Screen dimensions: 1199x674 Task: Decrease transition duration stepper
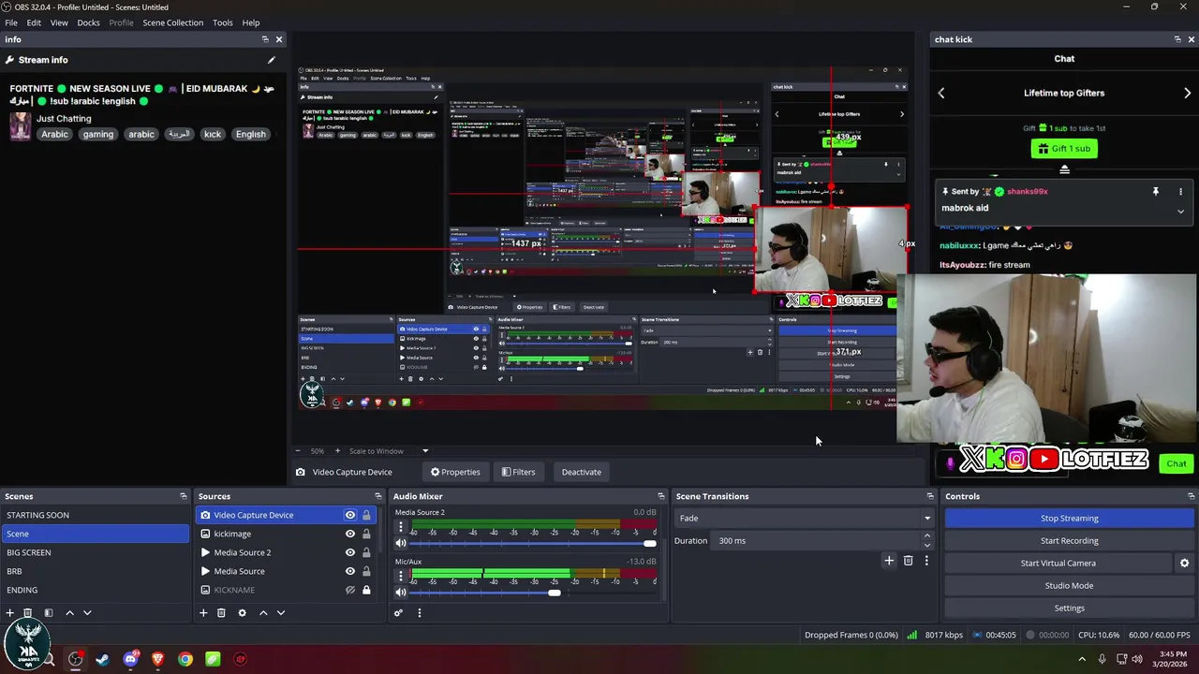point(927,545)
